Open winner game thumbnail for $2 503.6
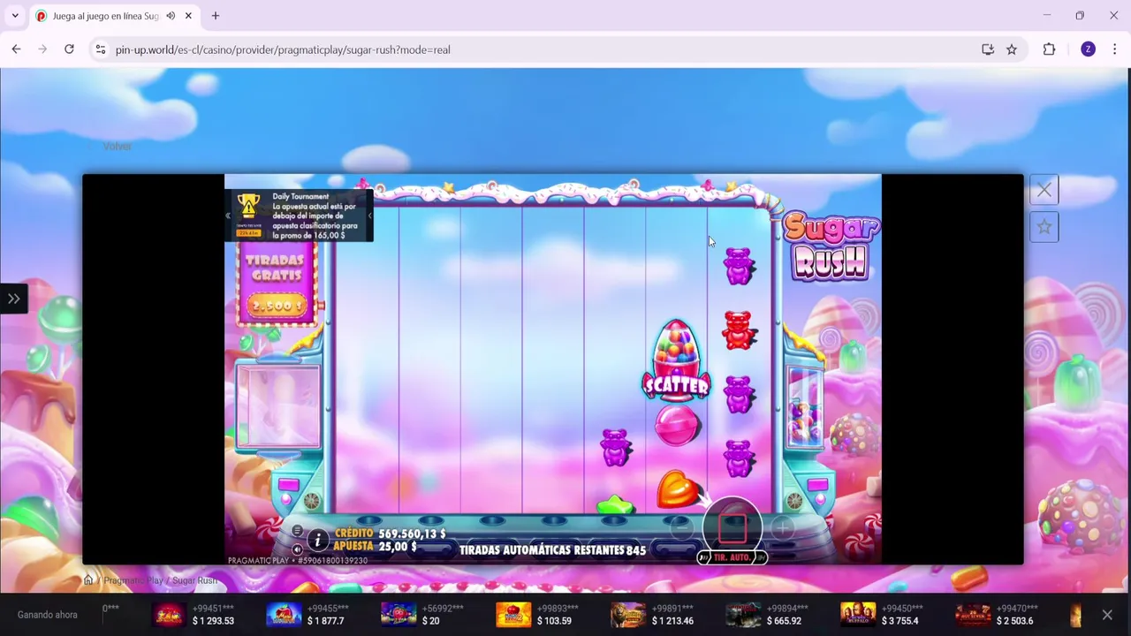The image size is (1131, 636). [973, 615]
